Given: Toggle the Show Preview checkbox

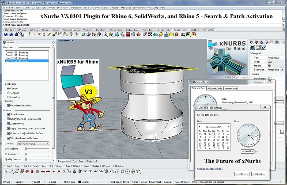Looking at the screenshot, I should point(8,114).
